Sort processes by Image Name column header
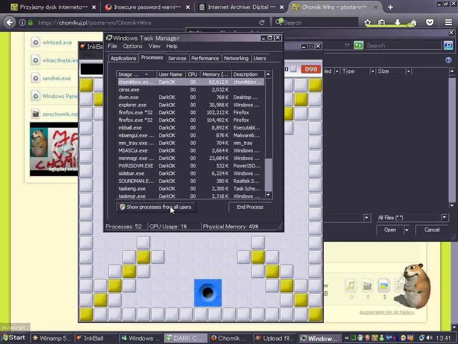The width and height of the screenshot is (458, 344). [136, 74]
